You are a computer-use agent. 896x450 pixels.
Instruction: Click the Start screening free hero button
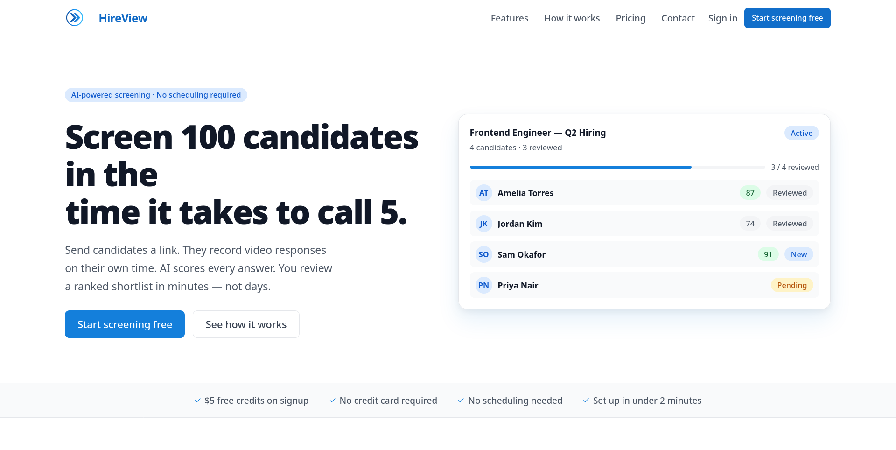pos(125,324)
